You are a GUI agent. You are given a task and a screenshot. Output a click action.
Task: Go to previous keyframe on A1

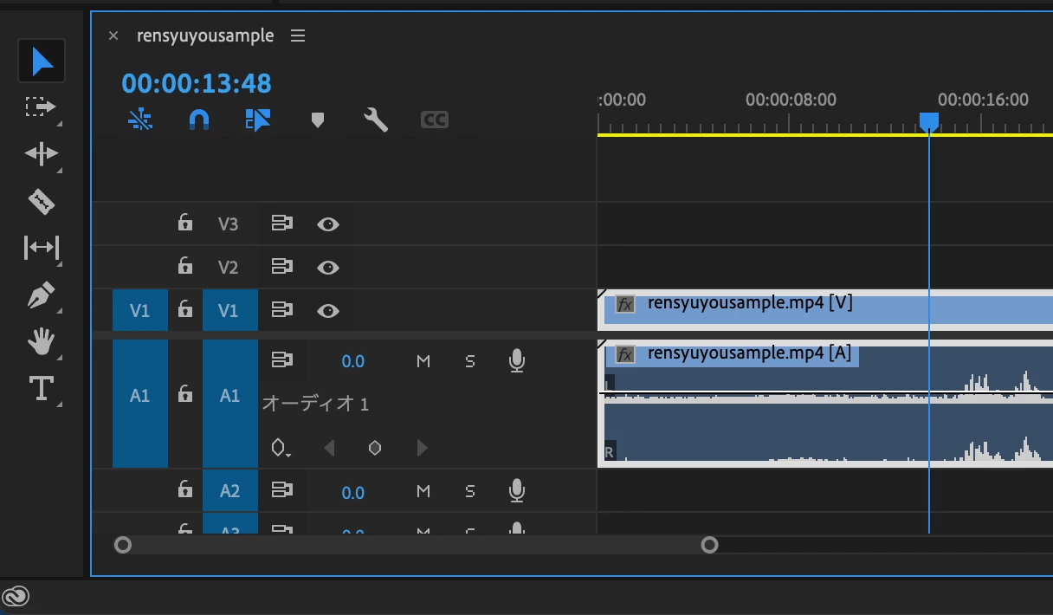(329, 448)
